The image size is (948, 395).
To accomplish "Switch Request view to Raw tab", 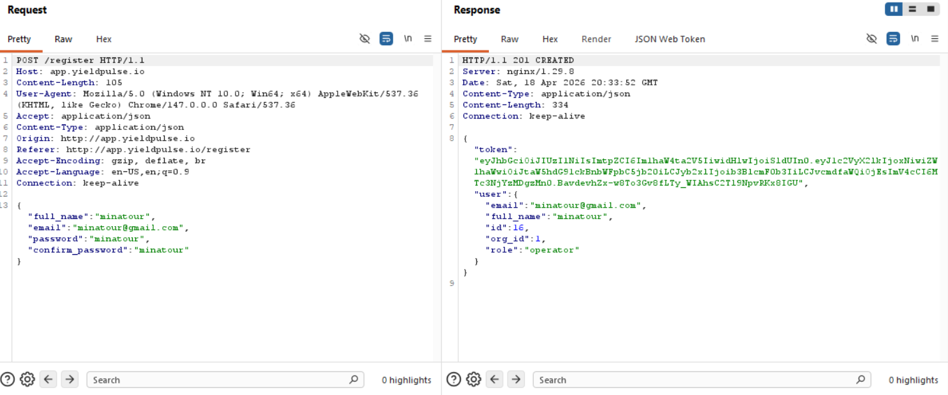I will click(x=63, y=39).
